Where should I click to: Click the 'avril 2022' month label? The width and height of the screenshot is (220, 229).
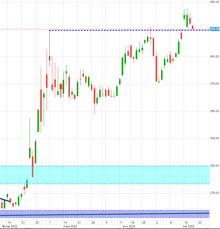pos(129,226)
